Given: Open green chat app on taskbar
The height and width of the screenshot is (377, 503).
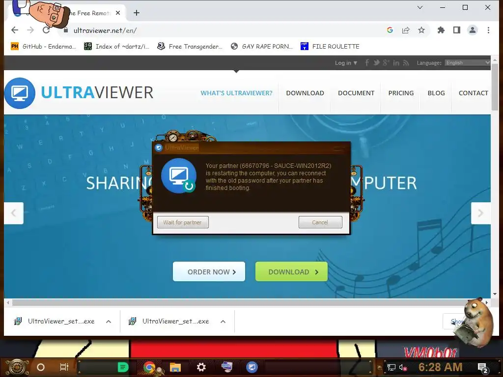Looking at the screenshot, I should tap(123, 367).
